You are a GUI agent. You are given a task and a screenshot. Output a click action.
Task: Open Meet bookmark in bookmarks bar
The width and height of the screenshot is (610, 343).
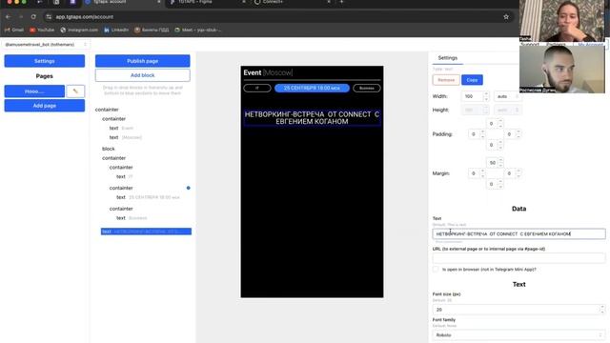(197, 30)
